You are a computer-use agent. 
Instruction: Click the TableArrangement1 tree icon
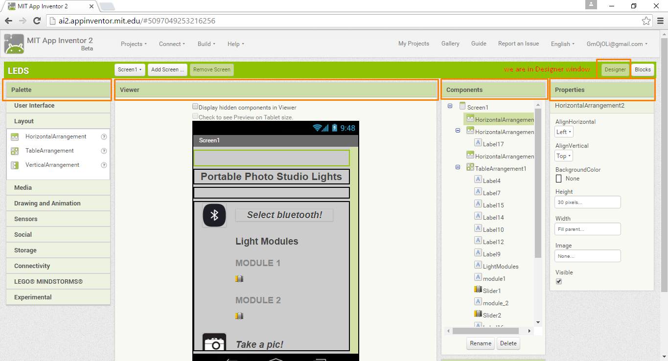pyautogui.click(x=470, y=167)
